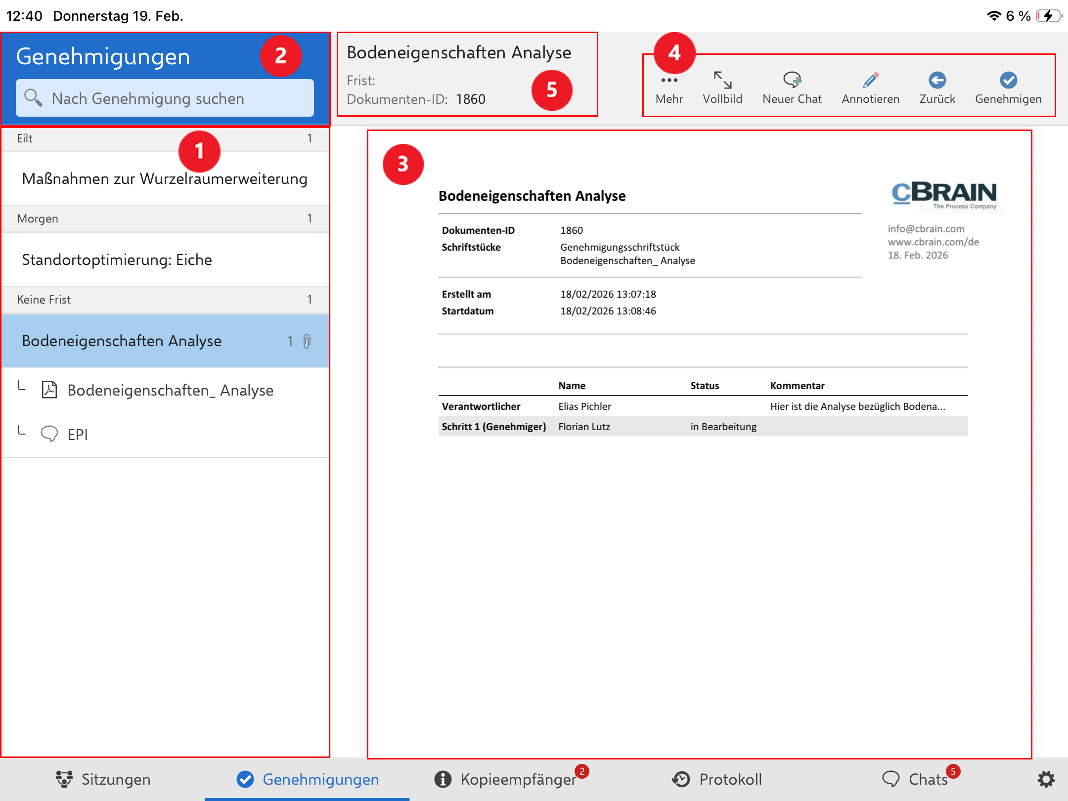Click the paperclip attachment icon
This screenshot has width=1068, height=801.
307,341
